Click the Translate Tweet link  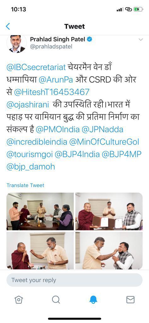[x=25, y=185]
